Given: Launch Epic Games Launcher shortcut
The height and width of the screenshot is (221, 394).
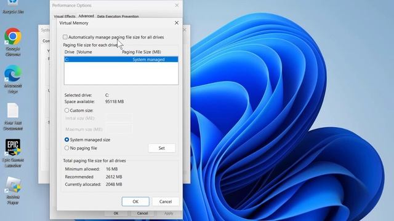Looking at the screenshot, I should click(x=13, y=153).
